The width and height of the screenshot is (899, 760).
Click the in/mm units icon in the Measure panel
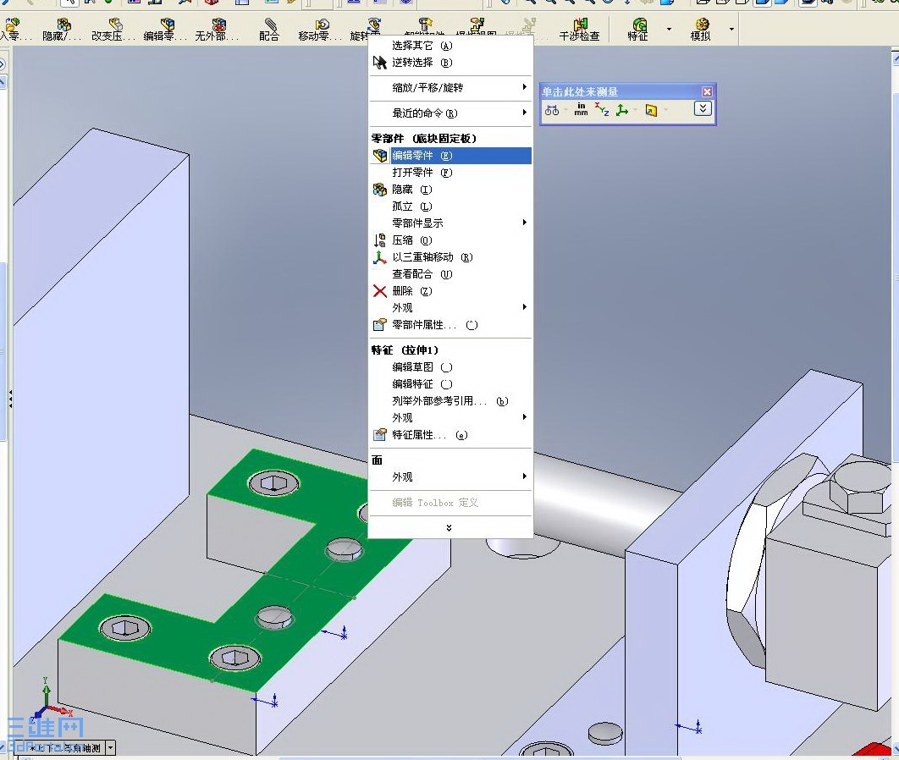581,109
